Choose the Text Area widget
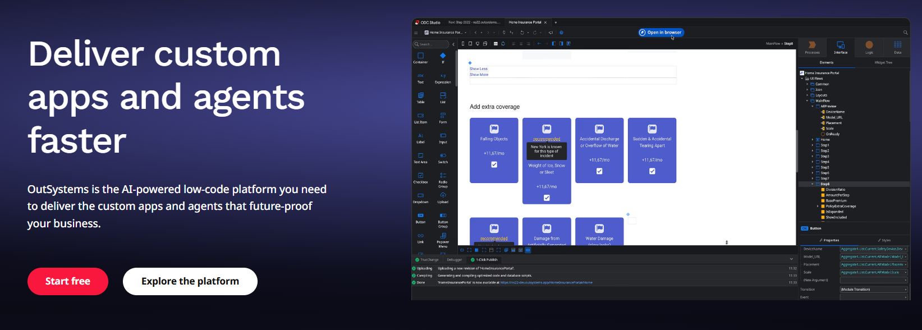The image size is (922, 330). pos(420,158)
